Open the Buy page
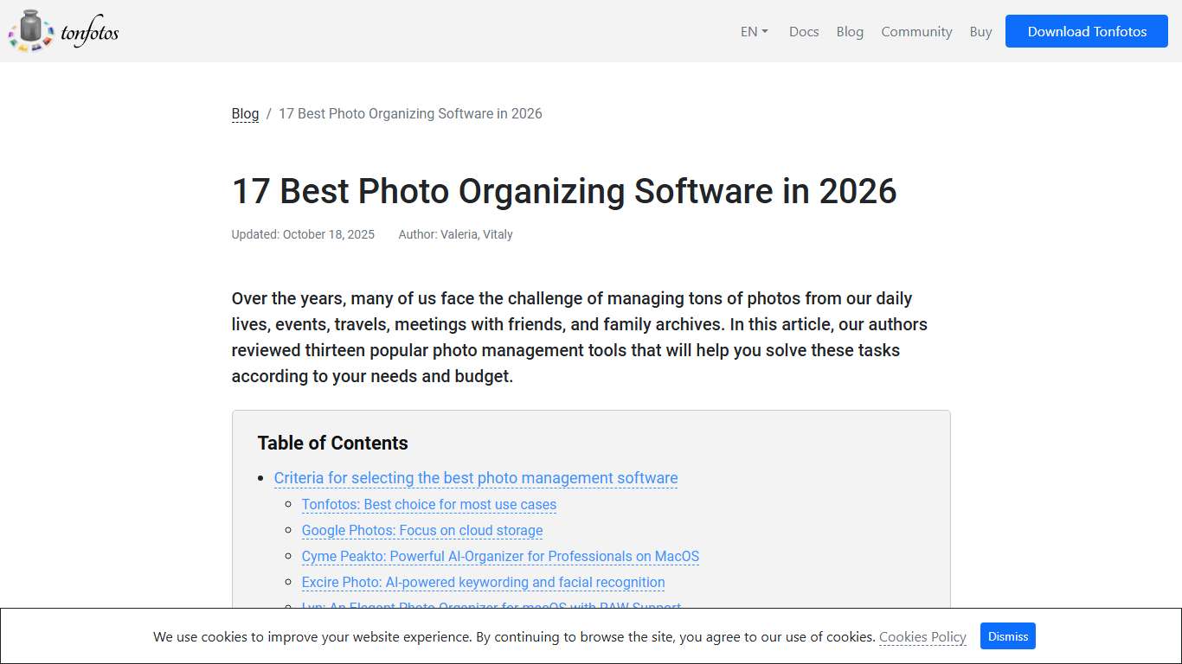Image resolution: width=1182 pixels, height=664 pixels. [980, 31]
